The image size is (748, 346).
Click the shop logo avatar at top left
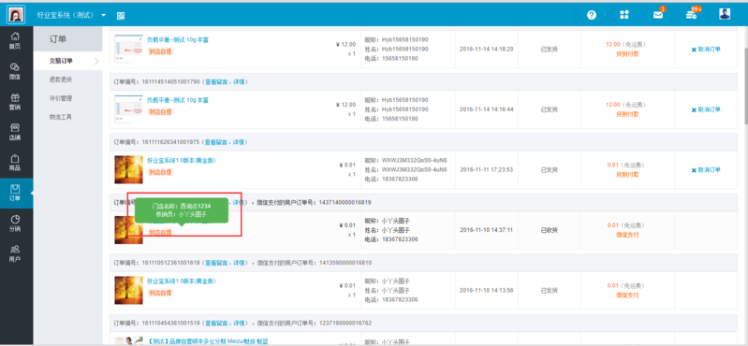[x=16, y=15]
